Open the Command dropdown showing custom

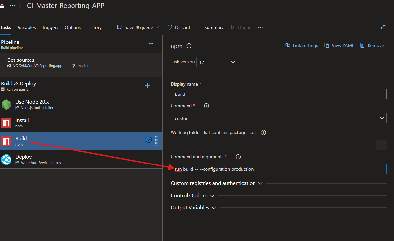(x=278, y=118)
